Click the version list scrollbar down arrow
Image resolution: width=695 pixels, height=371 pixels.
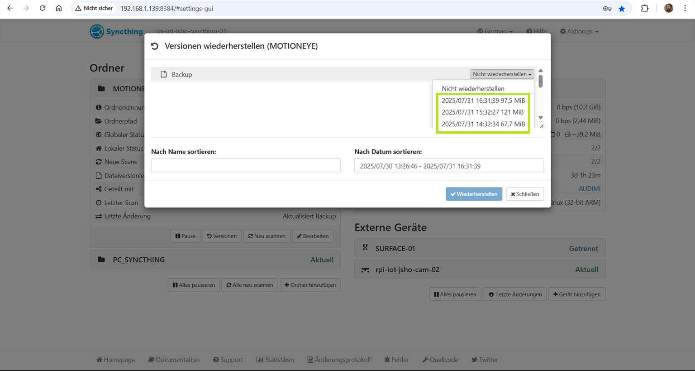coord(540,118)
